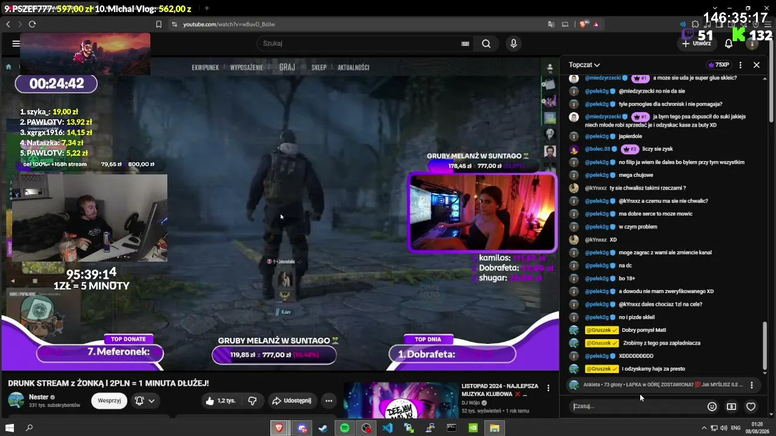776x436 pixels.
Task: Bookmark this page with the bookmark icon
Action: tap(159, 24)
